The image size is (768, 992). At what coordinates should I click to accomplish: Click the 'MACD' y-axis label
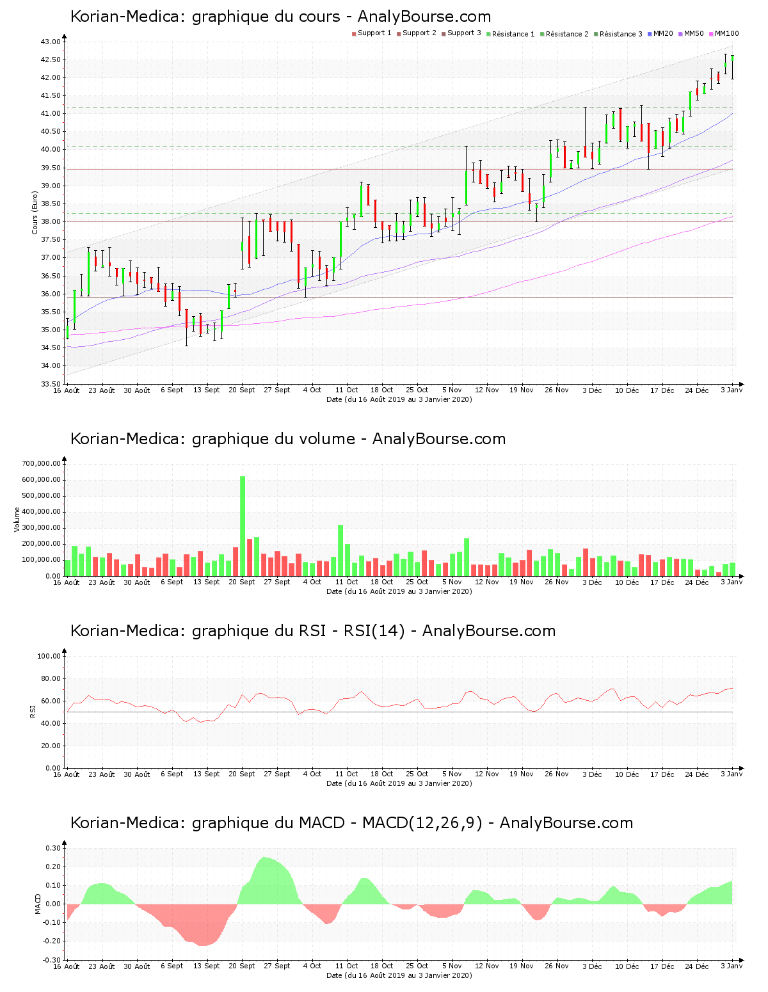38,903
